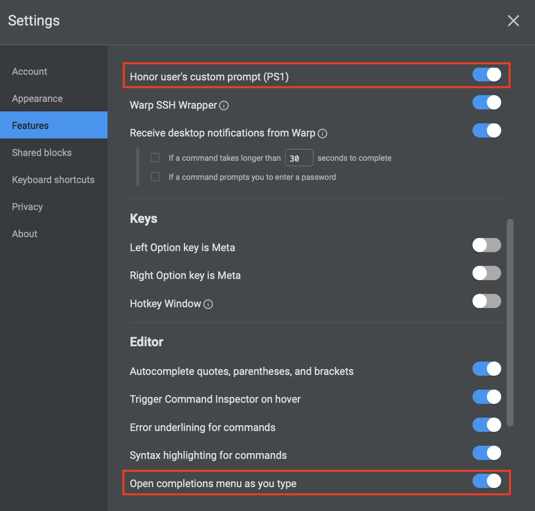Open the Privacy settings page
Viewport: 535px width, 511px height.
[54, 207]
